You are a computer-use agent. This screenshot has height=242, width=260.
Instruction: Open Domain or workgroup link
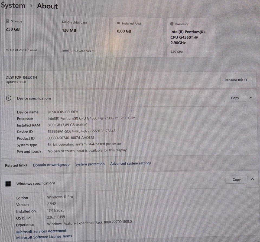(51, 165)
